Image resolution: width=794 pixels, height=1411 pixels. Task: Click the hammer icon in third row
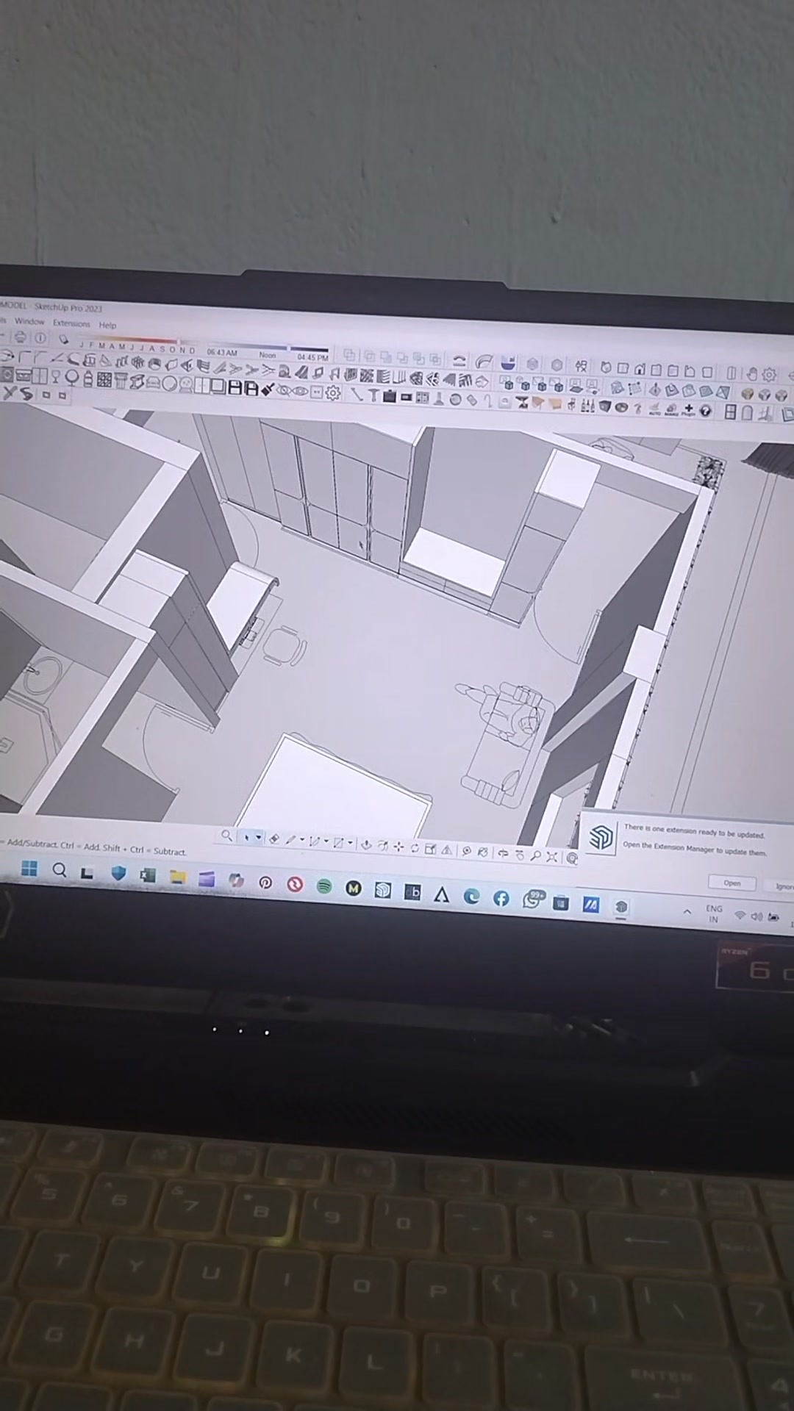(373, 394)
